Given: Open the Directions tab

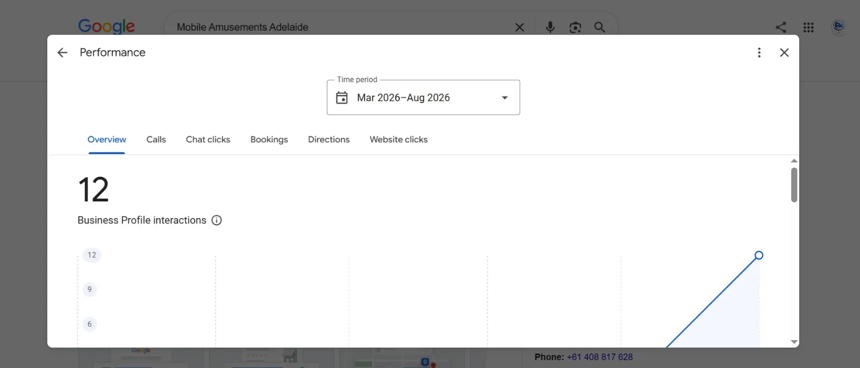Looking at the screenshot, I should click(x=328, y=140).
